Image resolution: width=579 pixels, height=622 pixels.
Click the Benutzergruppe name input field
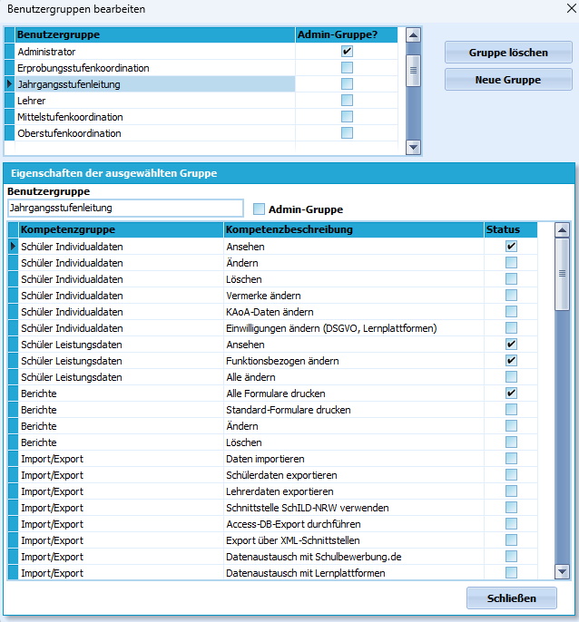125,208
